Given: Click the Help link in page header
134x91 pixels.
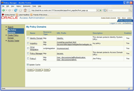Looking at the screenshot, I should click(119, 18).
